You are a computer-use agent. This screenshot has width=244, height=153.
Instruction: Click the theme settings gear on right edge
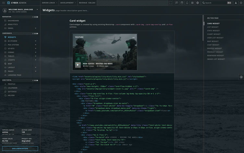pyautogui.click(x=241, y=77)
